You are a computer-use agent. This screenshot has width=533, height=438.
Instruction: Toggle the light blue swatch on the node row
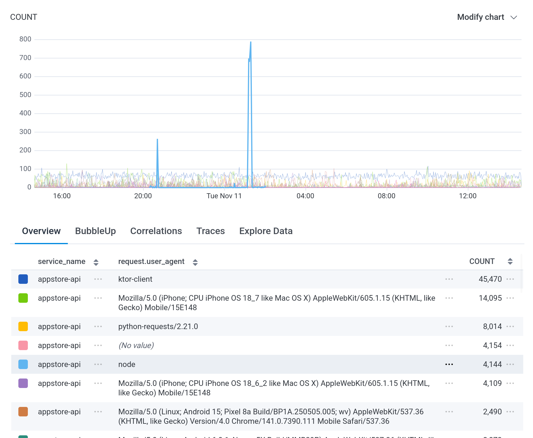click(23, 364)
